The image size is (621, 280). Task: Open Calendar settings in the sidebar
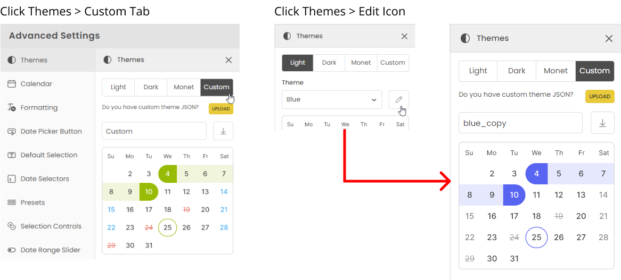(x=36, y=84)
